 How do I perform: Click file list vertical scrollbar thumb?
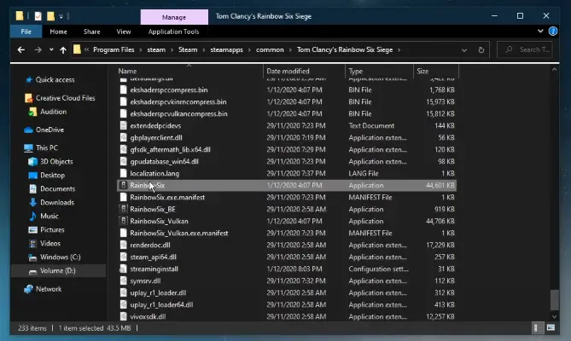(554, 299)
